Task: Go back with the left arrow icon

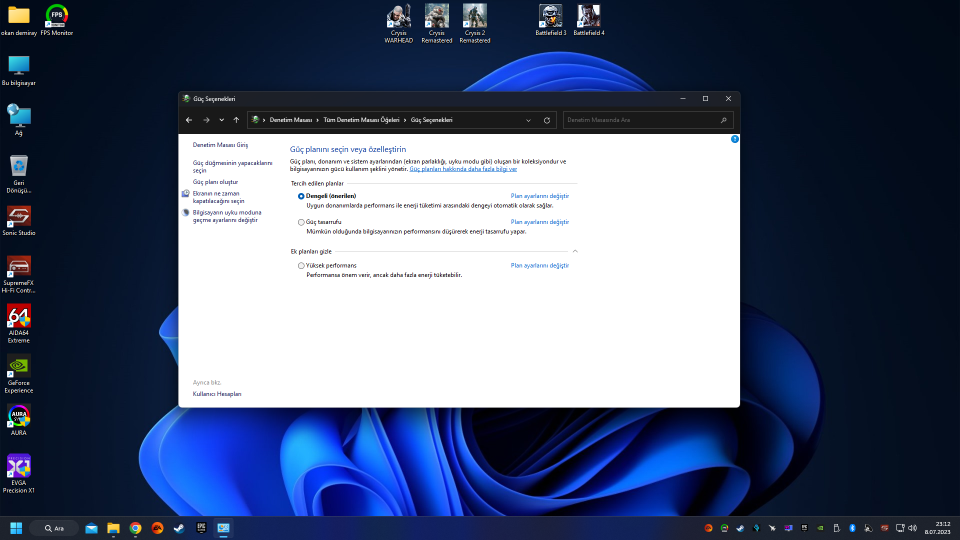Action: click(x=188, y=120)
